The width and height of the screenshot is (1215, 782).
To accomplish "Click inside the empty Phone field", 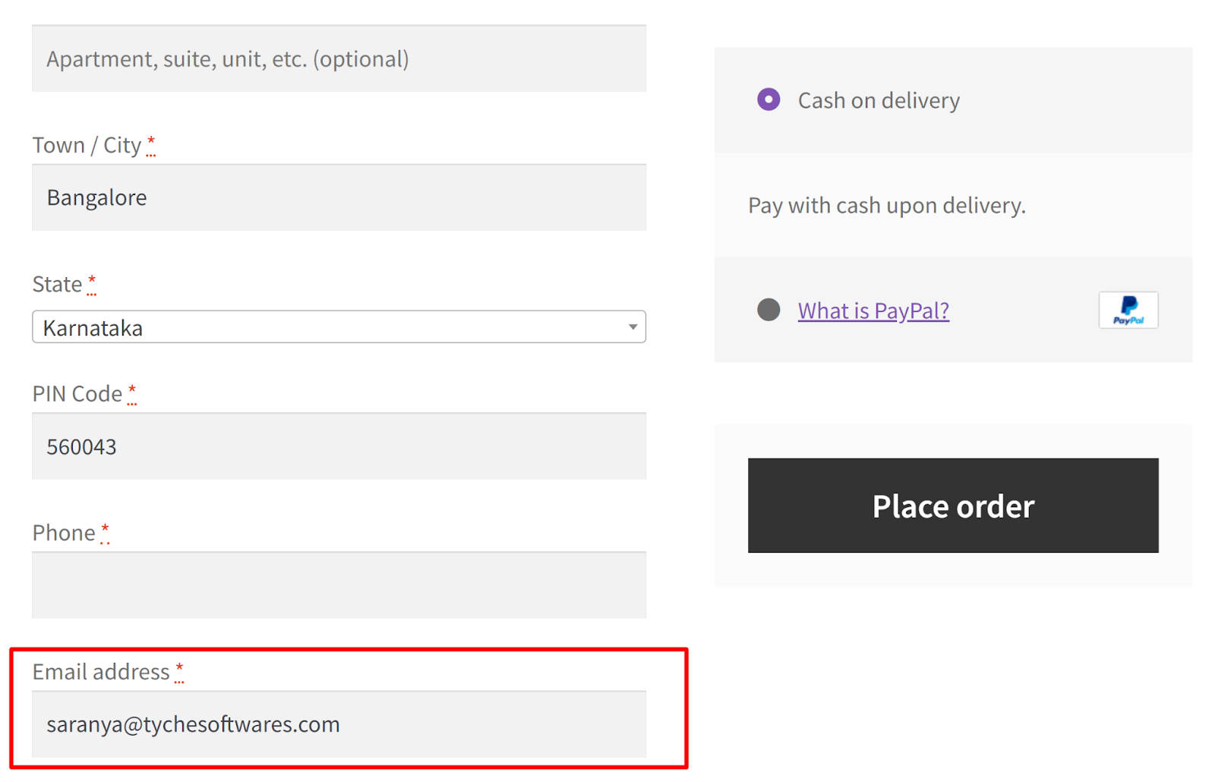I will (x=339, y=585).
